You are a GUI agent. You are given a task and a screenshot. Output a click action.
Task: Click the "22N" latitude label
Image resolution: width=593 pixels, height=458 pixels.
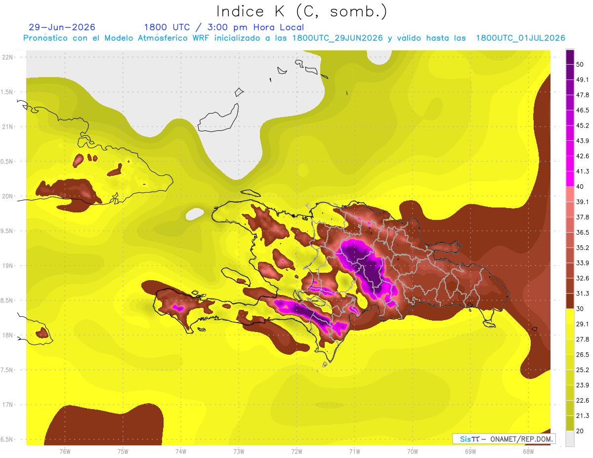[7, 57]
